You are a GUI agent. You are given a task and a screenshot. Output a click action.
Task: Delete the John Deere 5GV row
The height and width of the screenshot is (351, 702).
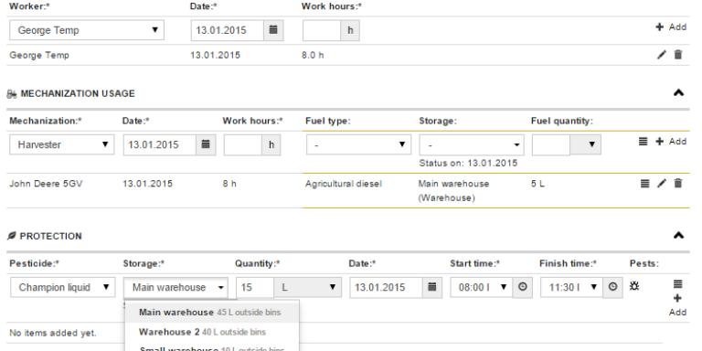pyautogui.click(x=678, y=184)
